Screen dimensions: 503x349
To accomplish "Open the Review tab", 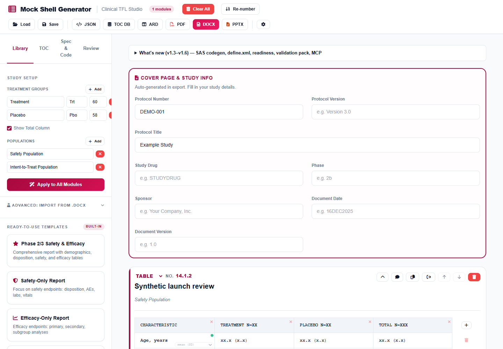I will coord(91,49).
